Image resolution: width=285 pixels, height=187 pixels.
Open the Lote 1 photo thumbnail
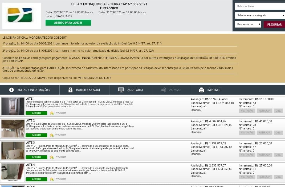[13, 107]
